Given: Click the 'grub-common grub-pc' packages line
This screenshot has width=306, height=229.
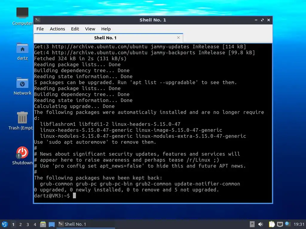Looking at the screenshot, I should pos(140,184).
